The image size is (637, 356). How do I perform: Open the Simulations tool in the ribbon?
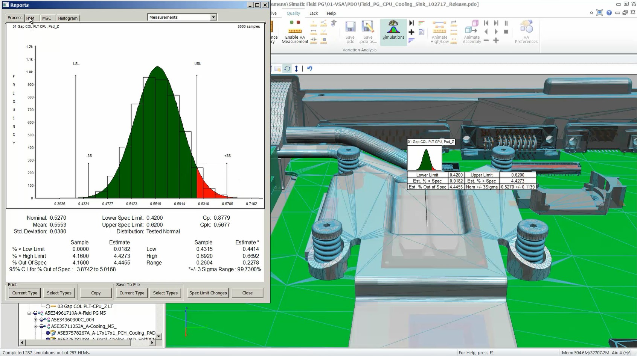(393, 30)
